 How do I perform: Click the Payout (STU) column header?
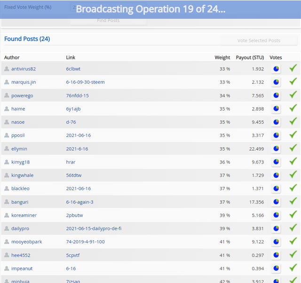250,57
